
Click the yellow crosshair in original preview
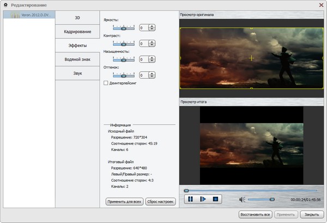251,58
